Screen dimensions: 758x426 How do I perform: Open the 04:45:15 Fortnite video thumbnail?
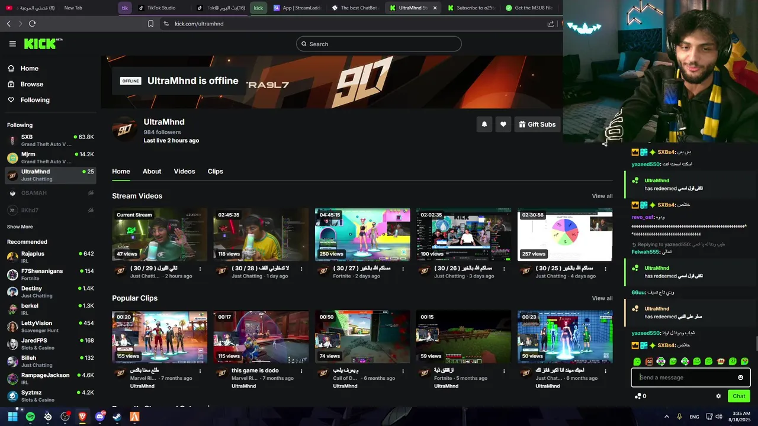click(362, 234)
